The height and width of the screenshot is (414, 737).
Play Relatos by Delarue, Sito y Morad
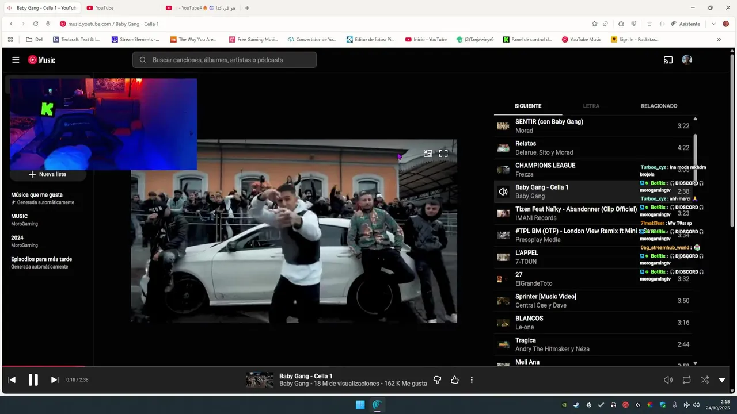coord(594,148)
